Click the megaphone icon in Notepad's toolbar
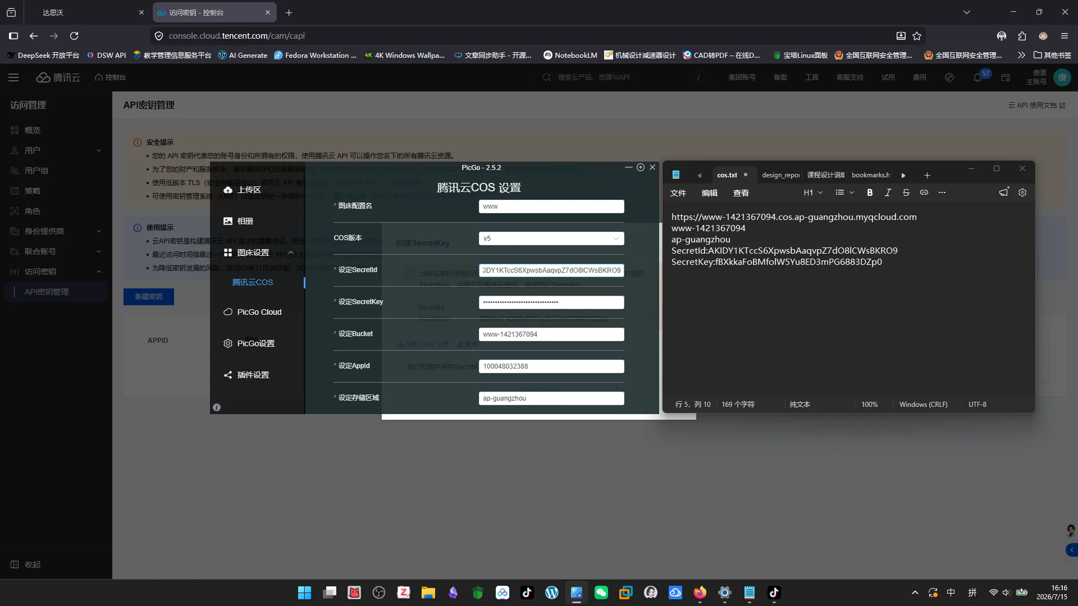This screenshot has height=606, width=1078. 1004,192
